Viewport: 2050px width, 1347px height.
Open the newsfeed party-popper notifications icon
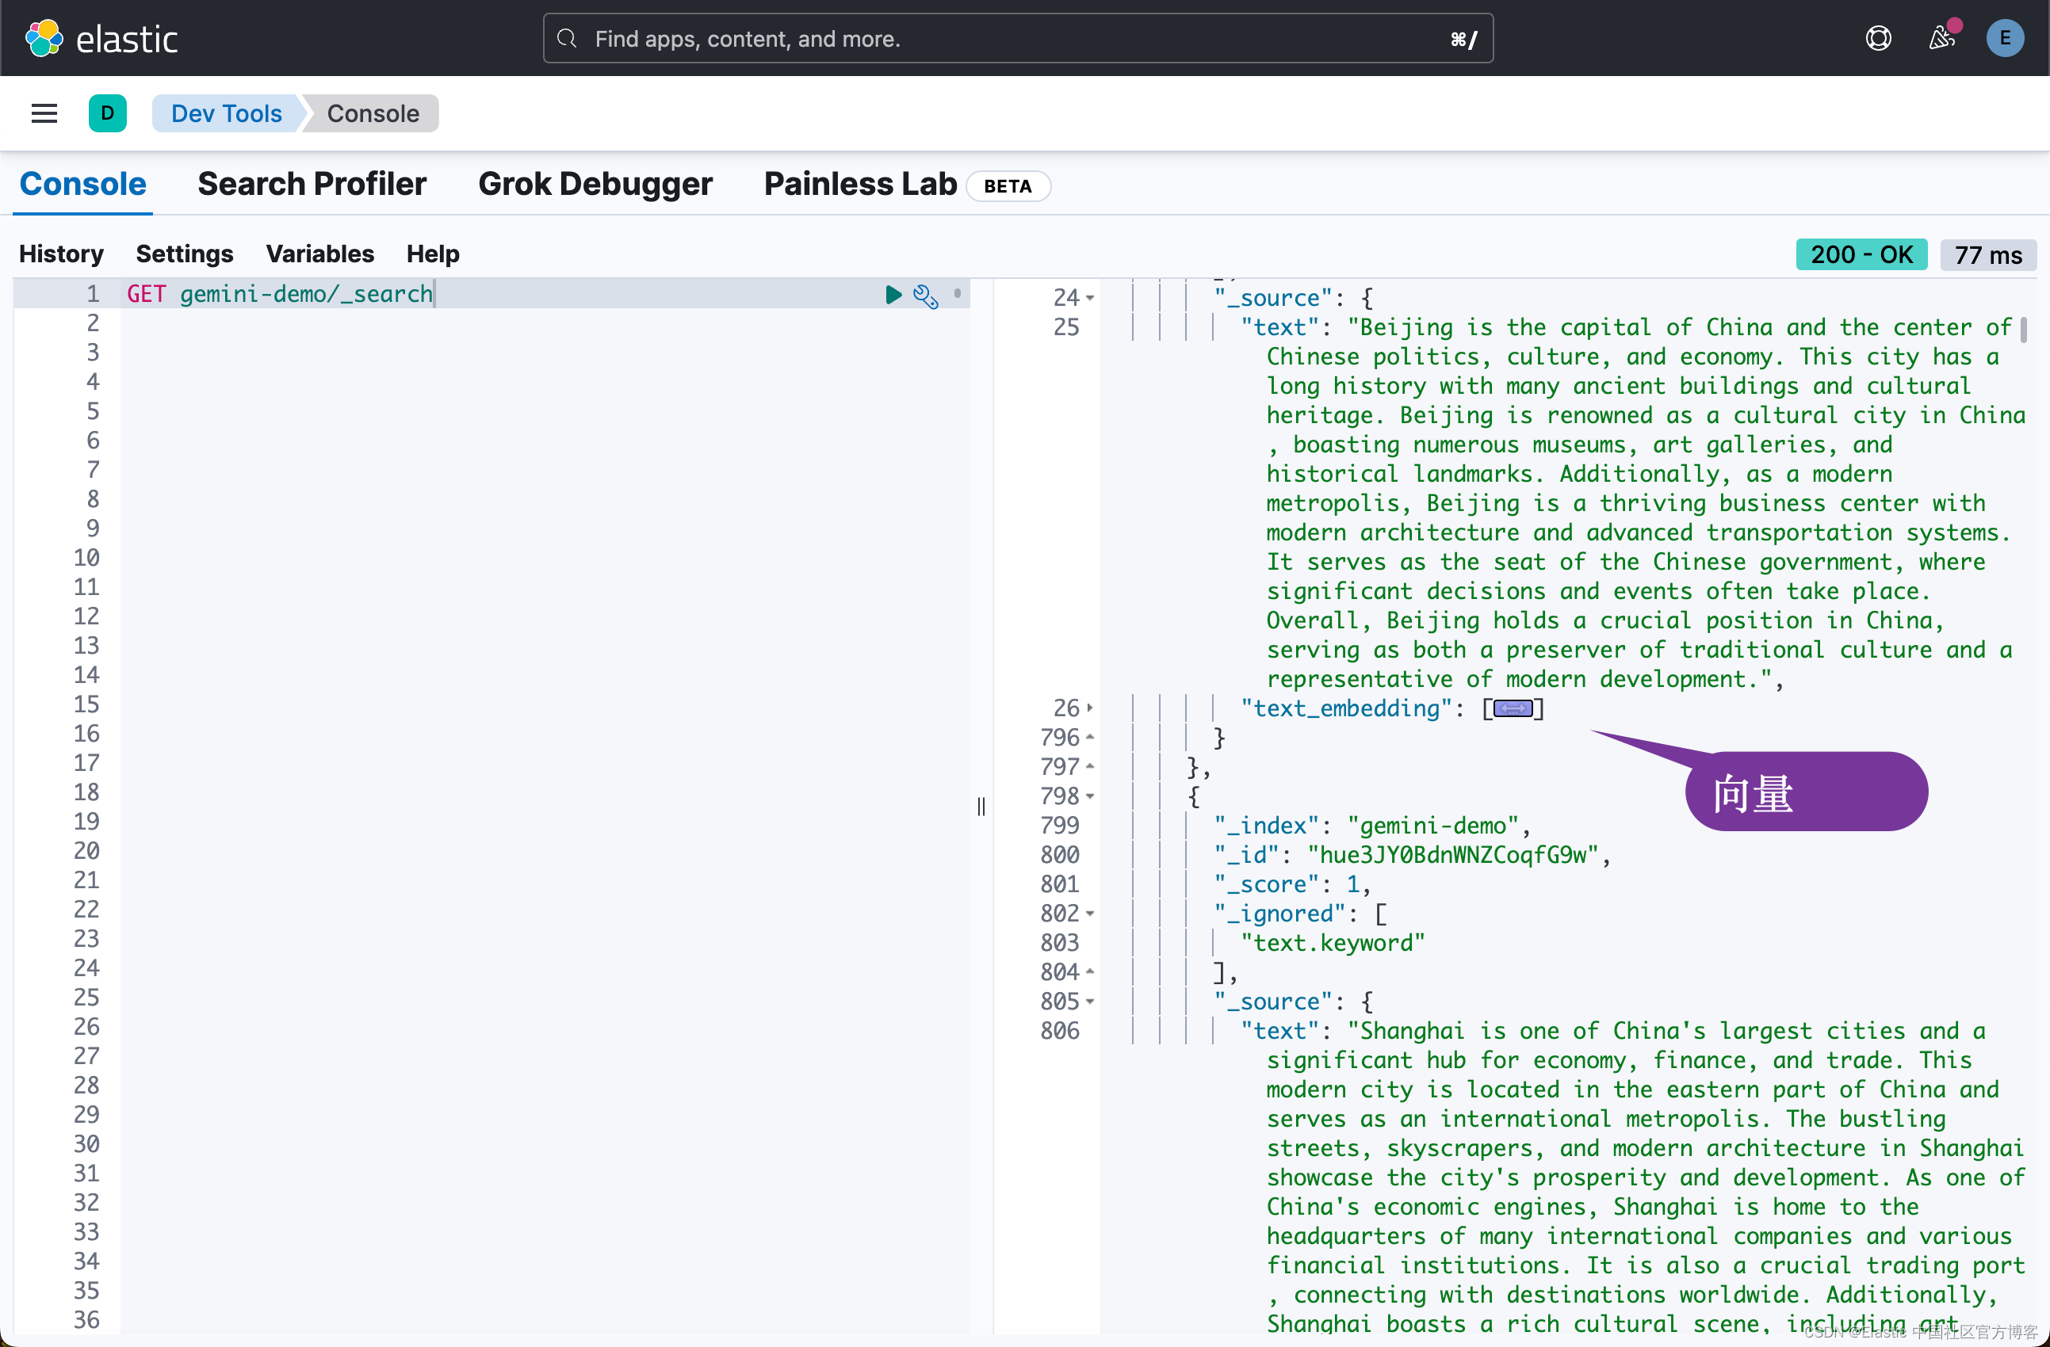tap(1941, 38)
